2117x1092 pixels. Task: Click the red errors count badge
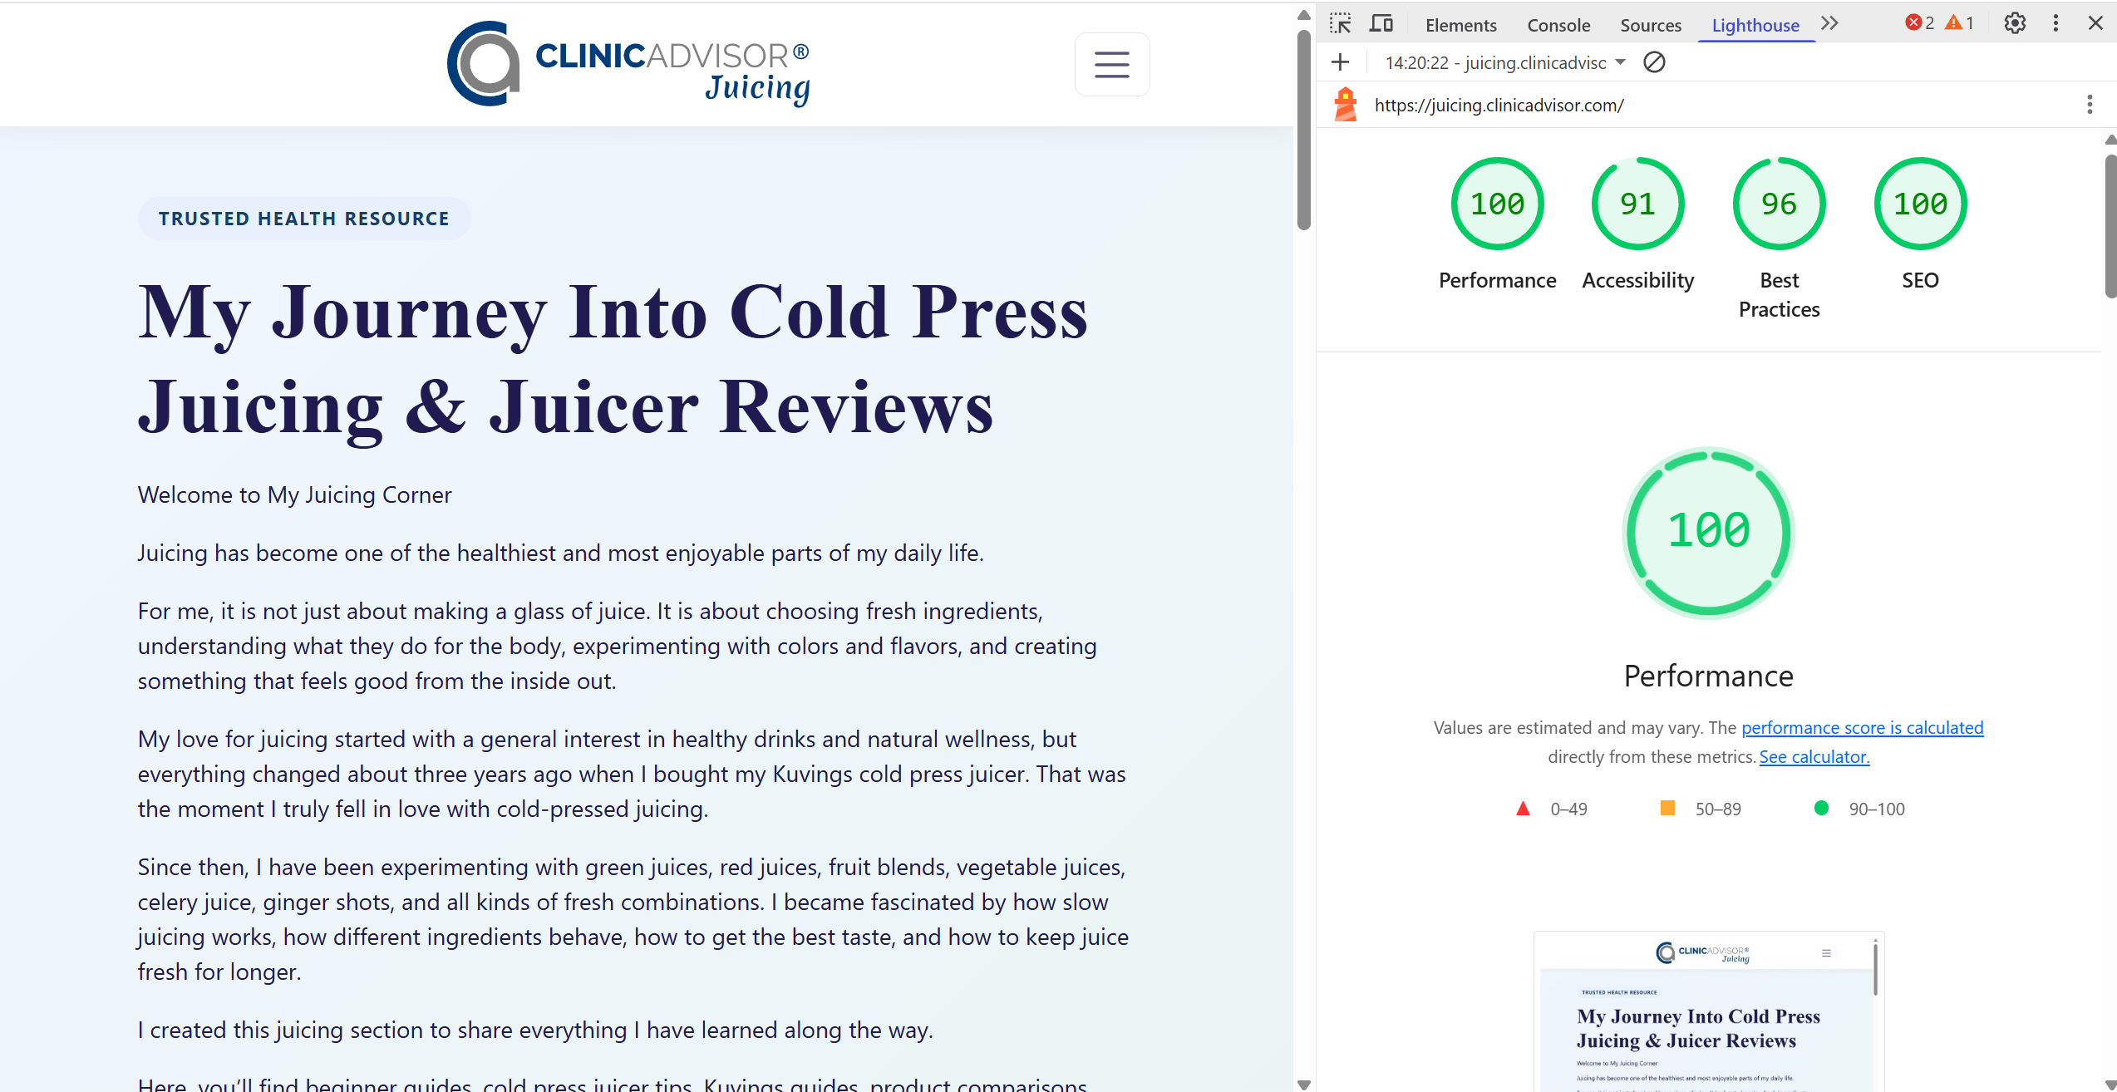[1920, 23]
